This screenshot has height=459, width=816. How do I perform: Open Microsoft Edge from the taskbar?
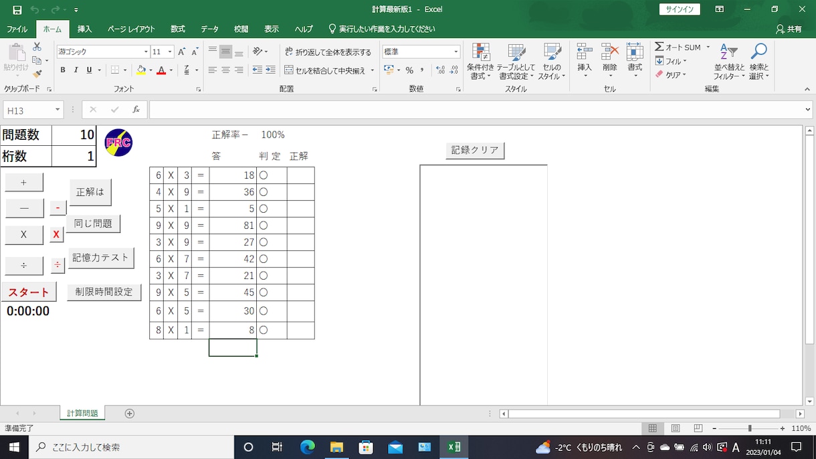(307, 447)
